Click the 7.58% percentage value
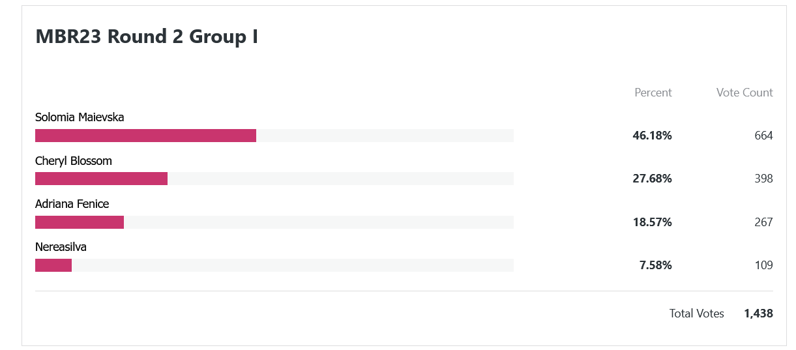 click(655, 265)
